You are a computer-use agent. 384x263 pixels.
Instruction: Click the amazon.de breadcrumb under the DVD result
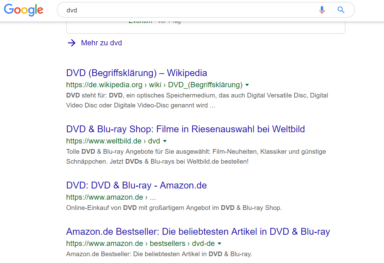104,197
